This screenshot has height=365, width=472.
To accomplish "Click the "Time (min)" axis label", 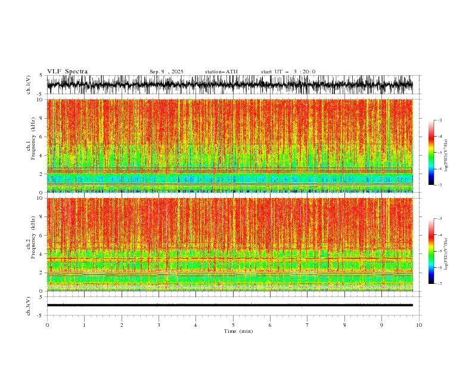I will (x=238, y=331).
